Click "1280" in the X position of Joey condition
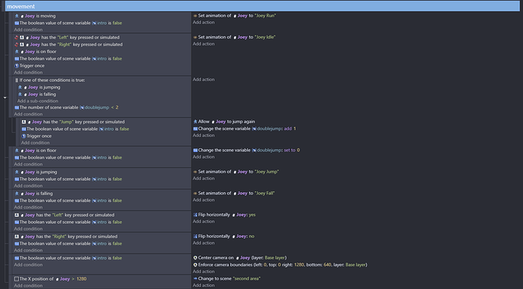This screenshot has width=523, height=289. click(81, 278)
